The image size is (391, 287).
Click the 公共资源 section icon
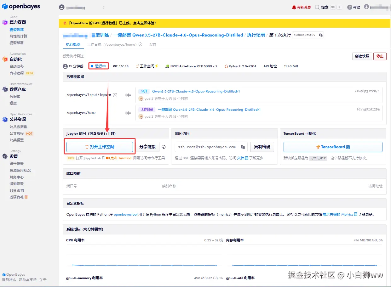click(x=5, y=119)
